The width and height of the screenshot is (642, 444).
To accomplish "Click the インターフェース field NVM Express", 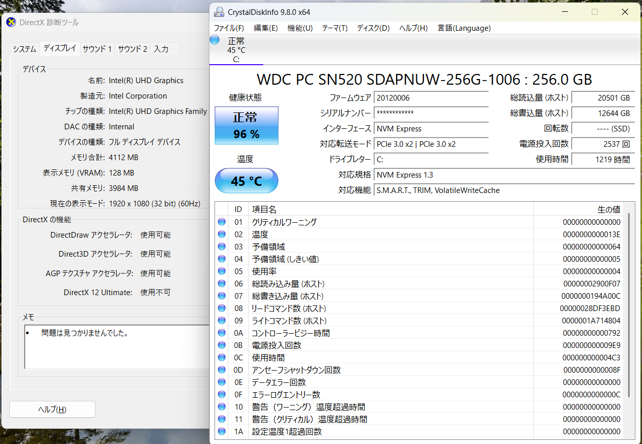I will pos(432,129).
